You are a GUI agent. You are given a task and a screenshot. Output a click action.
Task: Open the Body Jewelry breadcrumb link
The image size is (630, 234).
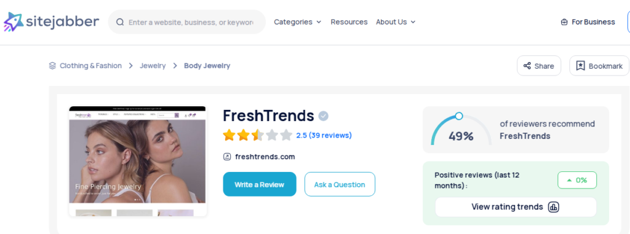[207, 66]
